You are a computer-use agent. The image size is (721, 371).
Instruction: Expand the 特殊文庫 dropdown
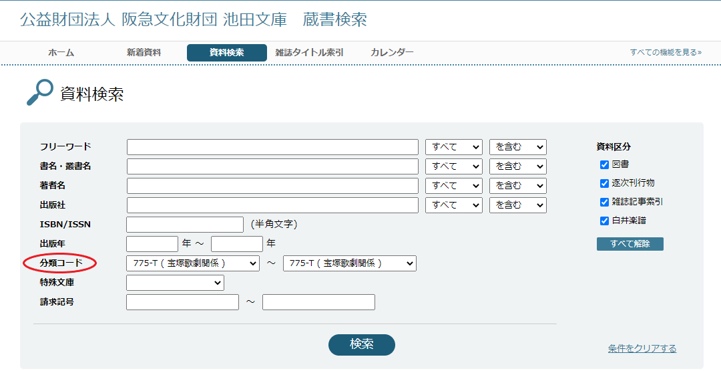tap(175, 283)
